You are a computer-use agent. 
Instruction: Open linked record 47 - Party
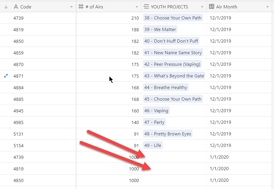tap(154, 122)
